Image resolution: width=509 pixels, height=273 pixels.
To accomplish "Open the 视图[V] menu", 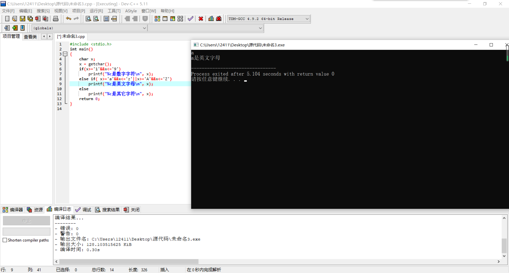I will pos(61,11).
